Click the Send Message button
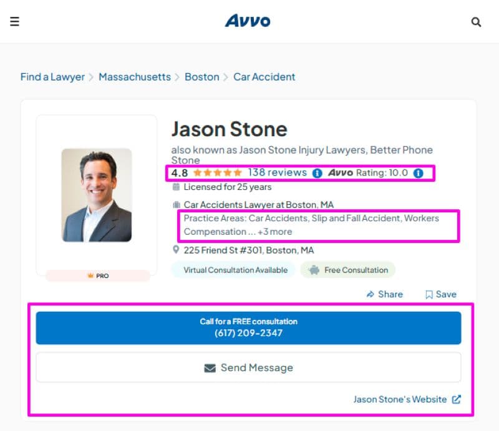This screenshot has height=431, width=499. click(x=248, y=367)
